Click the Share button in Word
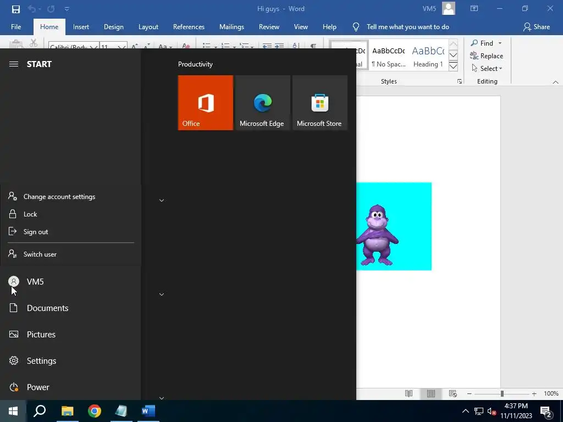The image size is (563, 422). [x=537, y=27]
